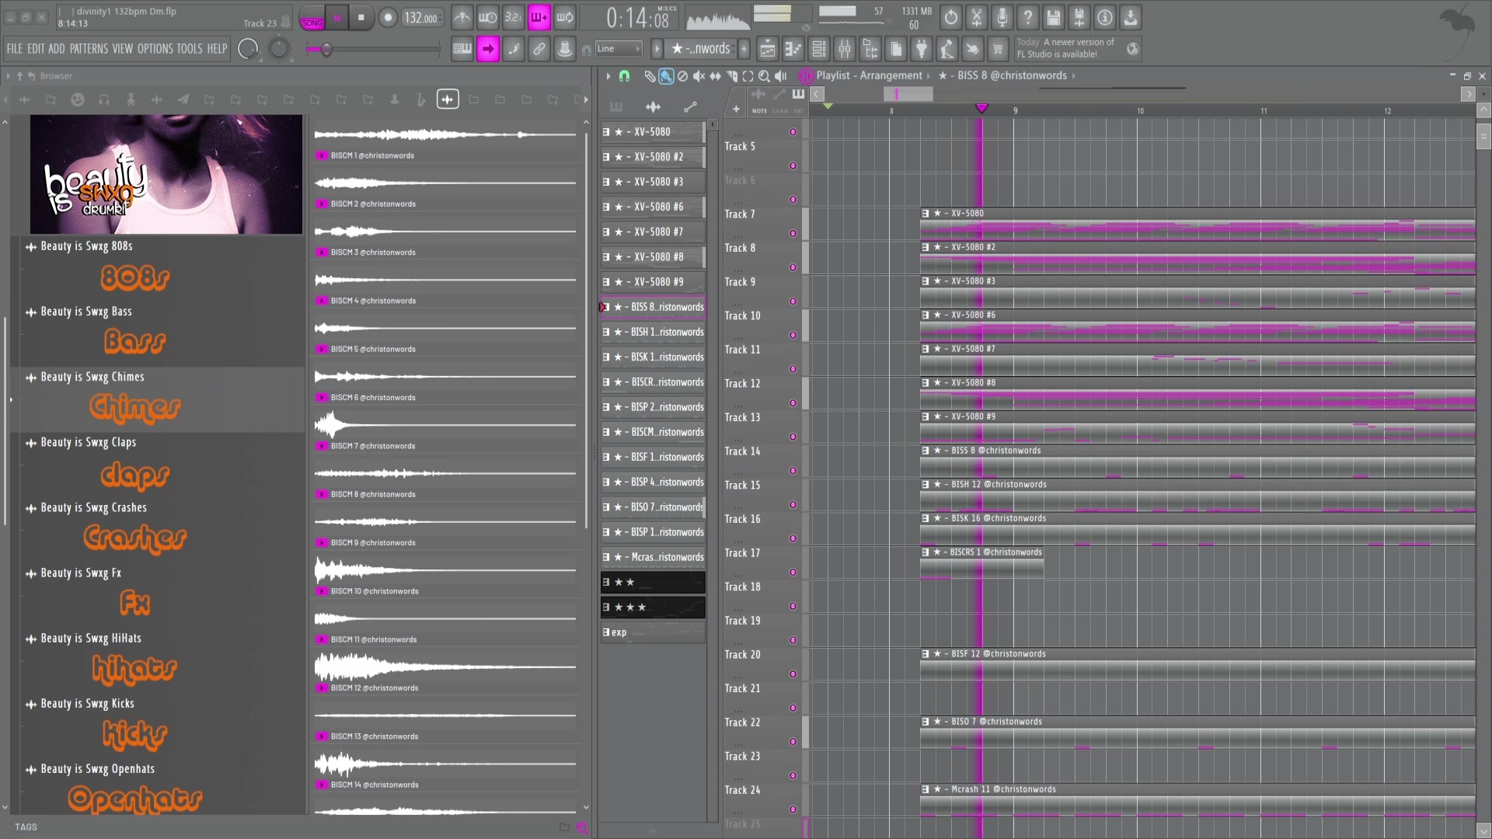Click the pause button

(337, 18)
